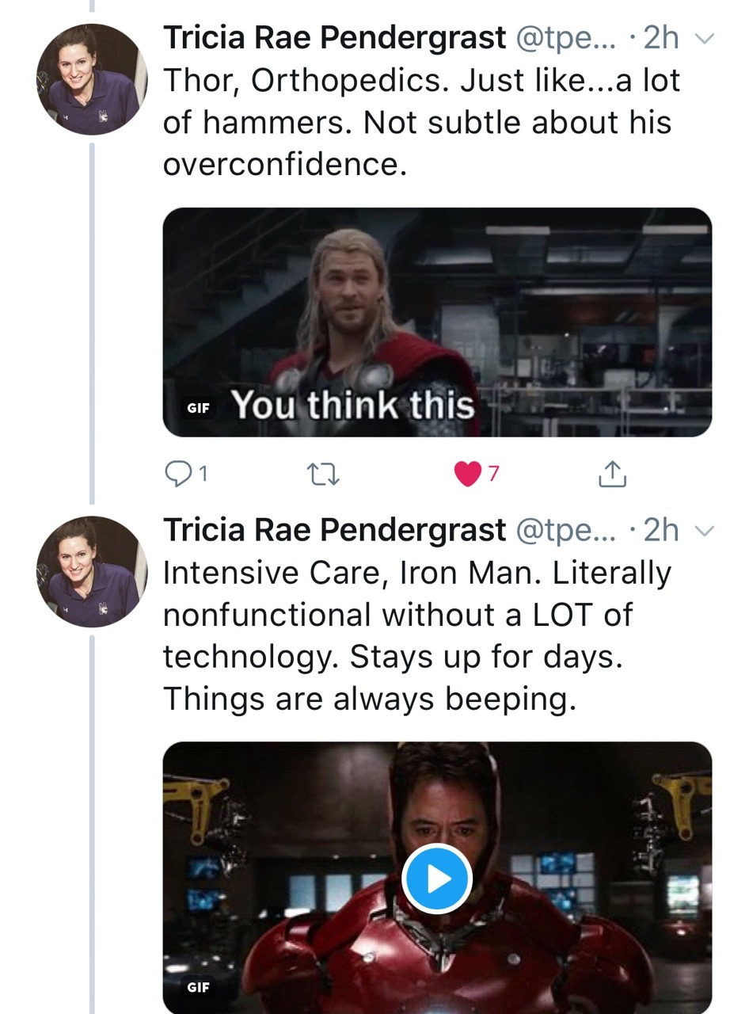Select the @tpe handle on the Iron Man tweet
The width and height of the screenshot is (749, 1014).
565,530
